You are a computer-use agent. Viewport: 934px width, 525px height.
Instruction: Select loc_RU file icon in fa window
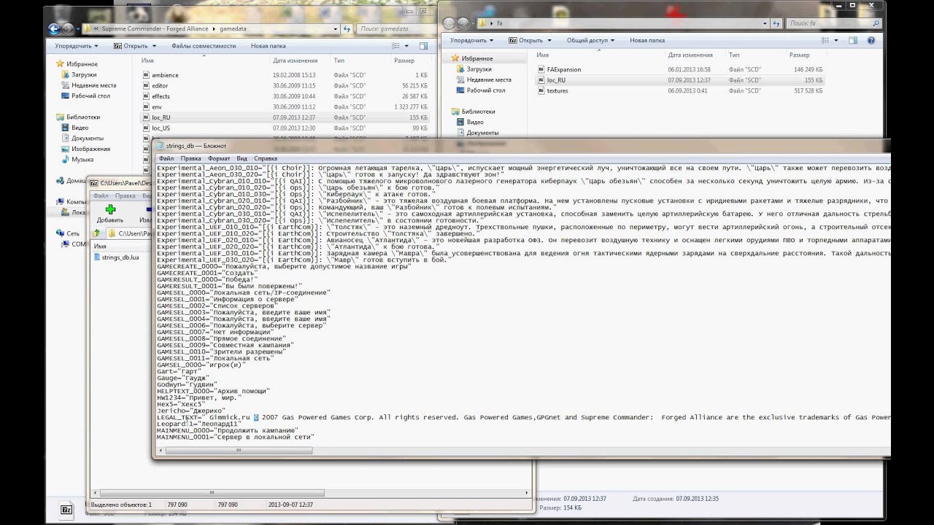click(541, 80)
